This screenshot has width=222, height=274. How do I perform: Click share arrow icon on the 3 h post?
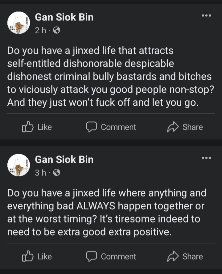pyautogui.click(x=172, y=256)
